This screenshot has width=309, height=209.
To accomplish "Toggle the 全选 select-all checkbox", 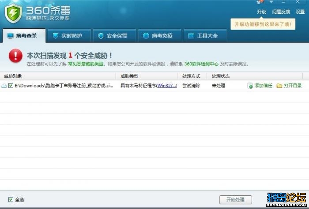I will click(x=11, y=200).
